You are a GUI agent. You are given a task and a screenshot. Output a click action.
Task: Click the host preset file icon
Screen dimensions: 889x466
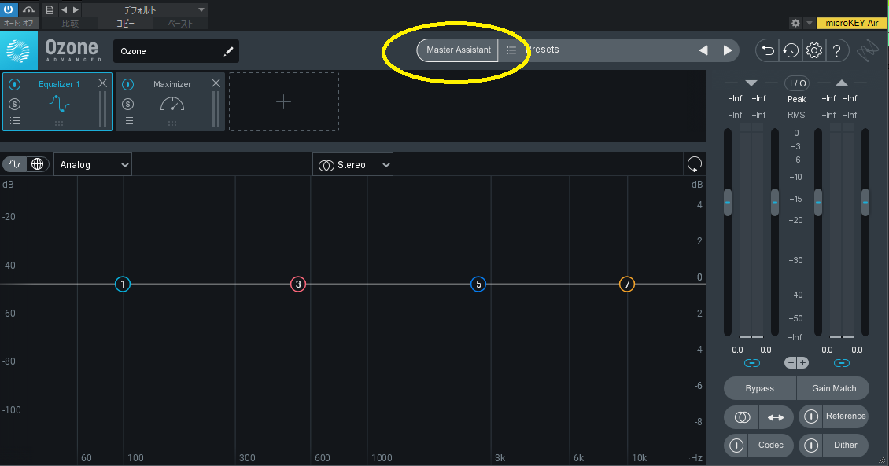pyautogui.click(x=50, y=9)
